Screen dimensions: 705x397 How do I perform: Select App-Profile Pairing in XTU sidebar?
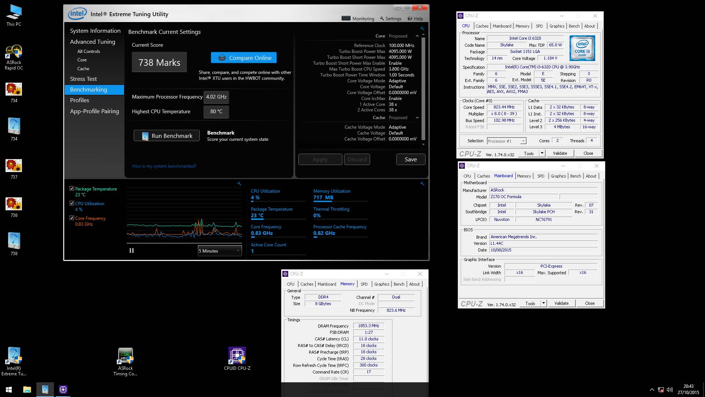click(94, 111)
